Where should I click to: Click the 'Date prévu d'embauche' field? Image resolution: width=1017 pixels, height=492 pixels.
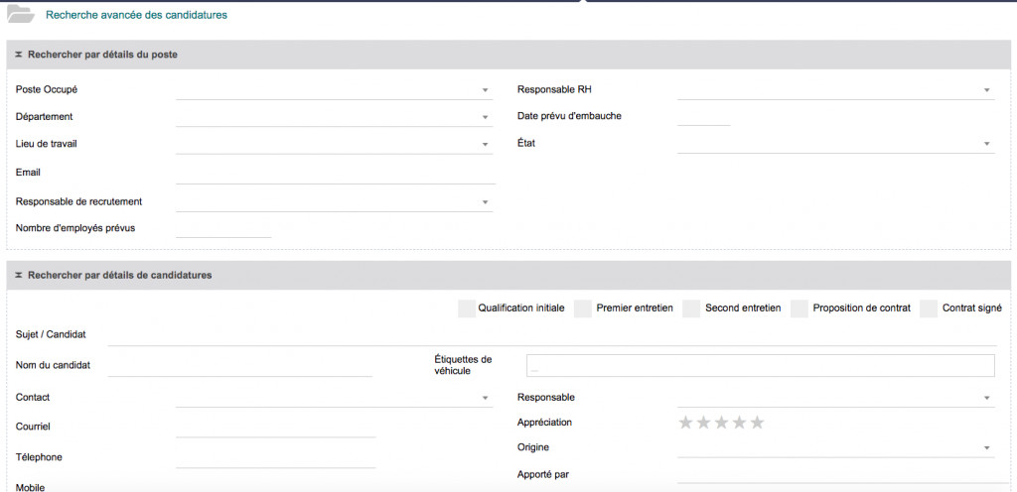tap(703, 117)
